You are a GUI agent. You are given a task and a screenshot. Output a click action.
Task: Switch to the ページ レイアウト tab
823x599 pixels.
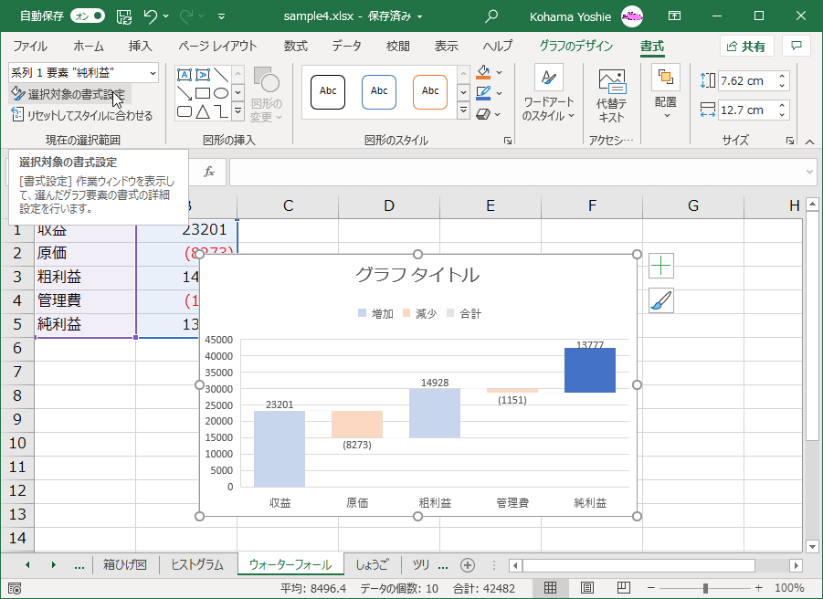217,47
